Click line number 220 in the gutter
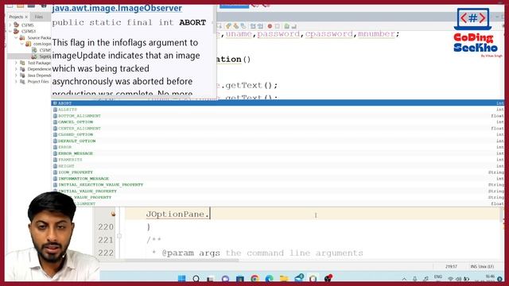The image size is (509, 286). tap(106, 227)
